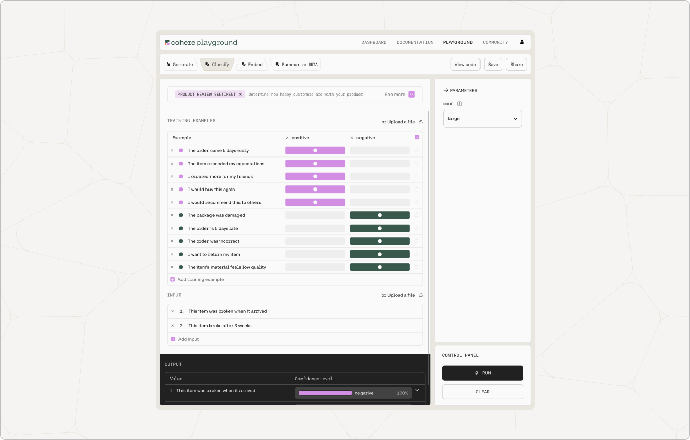
Task: Click the Share button
Action: tap(517, 65)
